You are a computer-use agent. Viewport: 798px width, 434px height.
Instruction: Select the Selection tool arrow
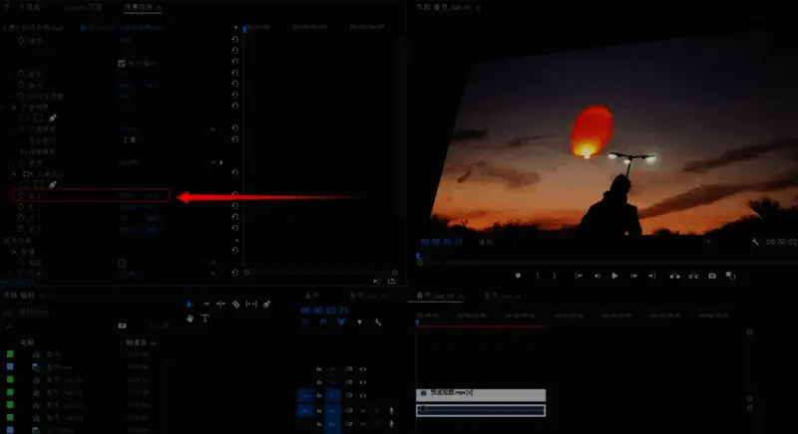(190, 304)
